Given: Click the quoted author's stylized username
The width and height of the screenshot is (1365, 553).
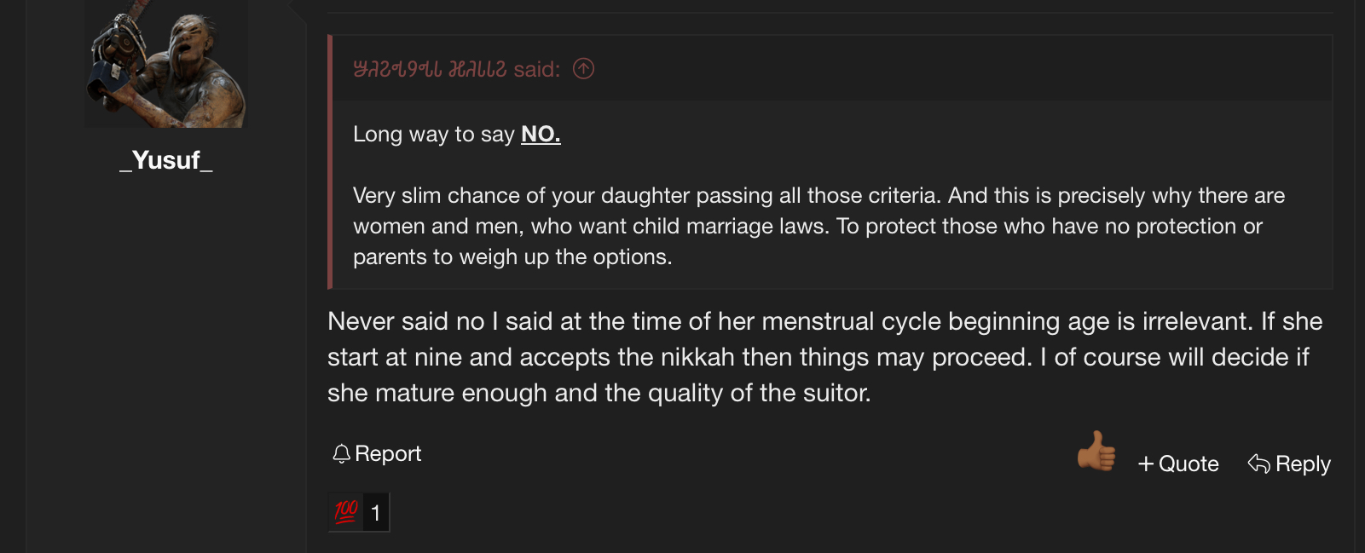Looking at the screenshot, I should pyautogui.click(x=430, y=69).
